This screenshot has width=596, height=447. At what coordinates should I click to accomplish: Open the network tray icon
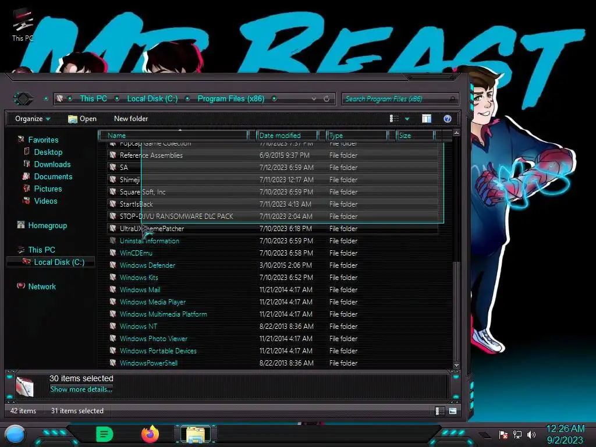tap(517, 434)
